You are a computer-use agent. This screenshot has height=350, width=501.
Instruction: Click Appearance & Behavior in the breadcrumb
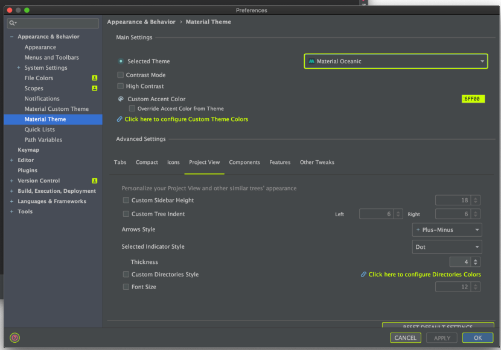141,22
